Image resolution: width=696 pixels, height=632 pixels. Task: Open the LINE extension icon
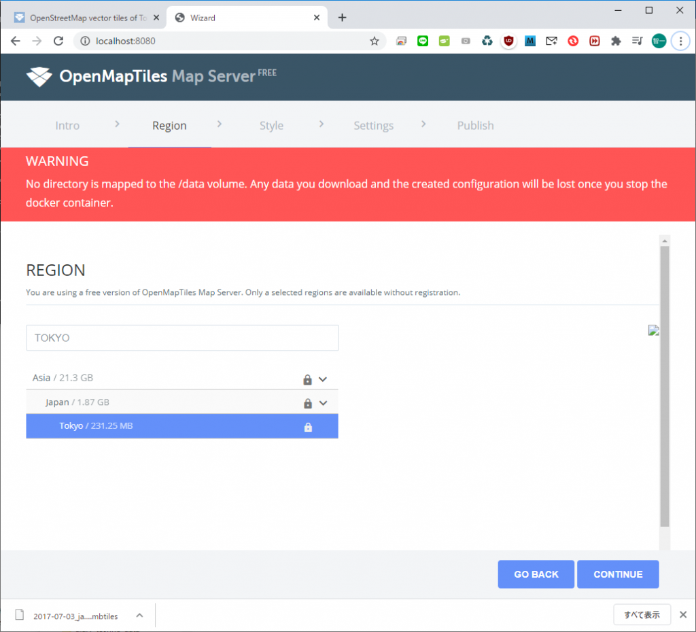[423, 41]
